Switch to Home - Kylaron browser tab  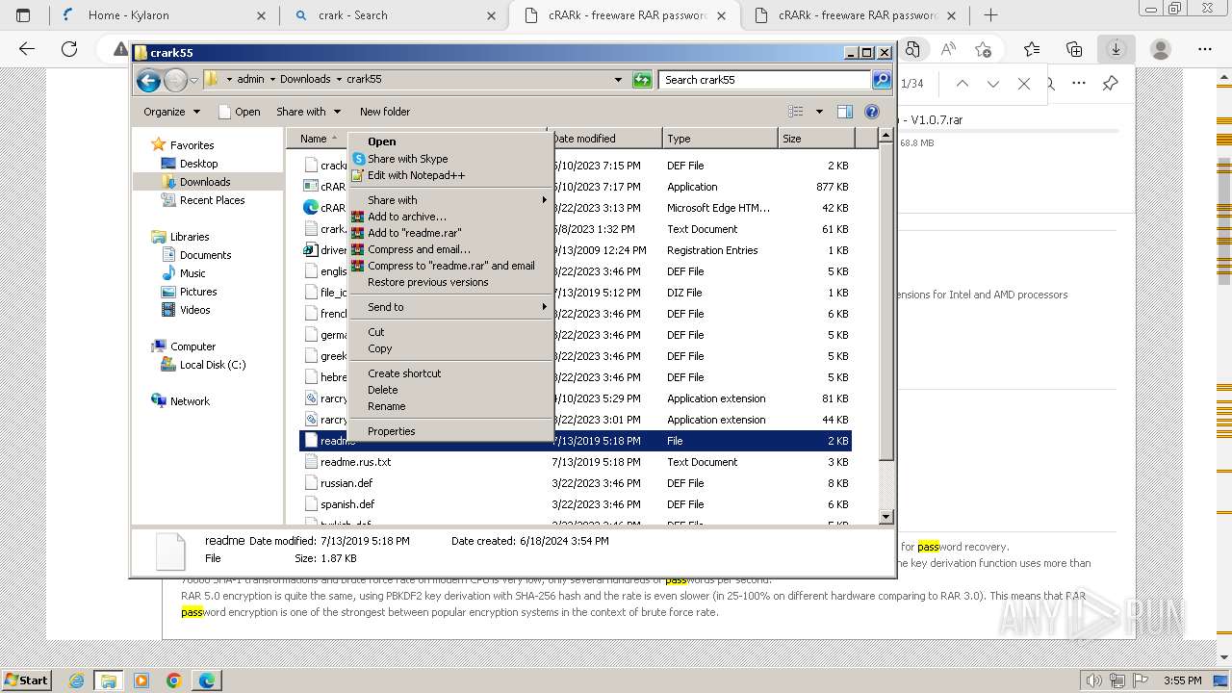point(162,15)
